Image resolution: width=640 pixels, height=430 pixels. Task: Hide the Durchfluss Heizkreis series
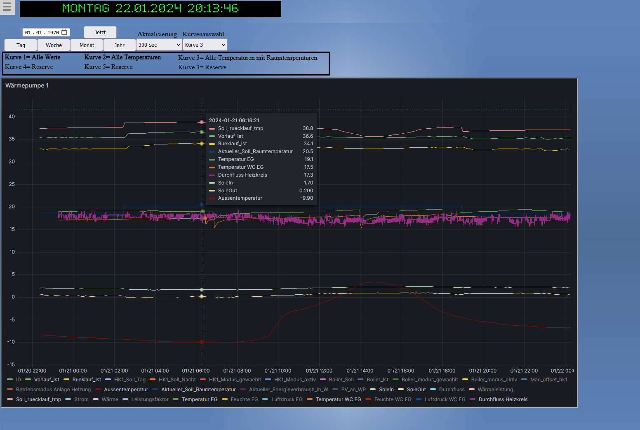click(x=503, y=399)
